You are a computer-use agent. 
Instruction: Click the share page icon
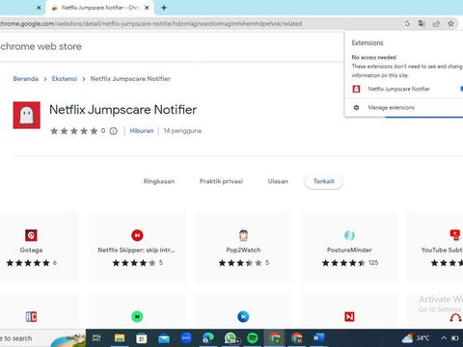pos(436,23)
